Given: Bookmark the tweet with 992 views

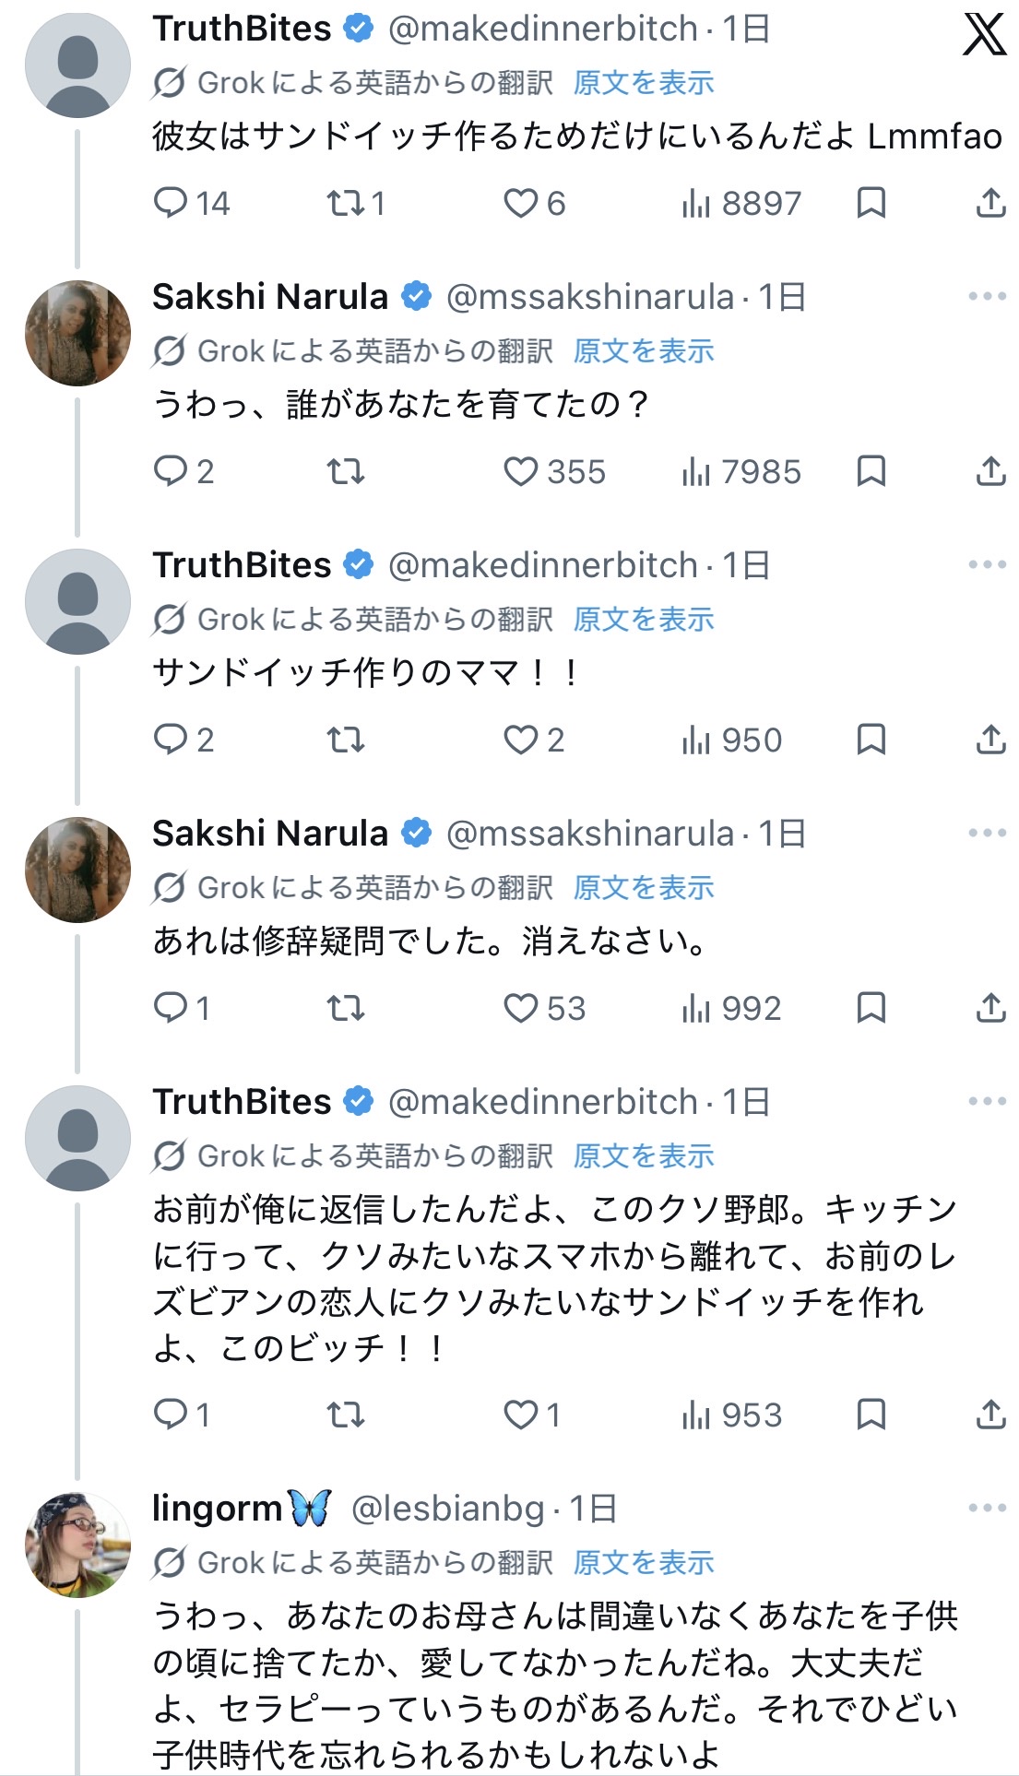Looking at the screenshot, I should click(871, 1008).
